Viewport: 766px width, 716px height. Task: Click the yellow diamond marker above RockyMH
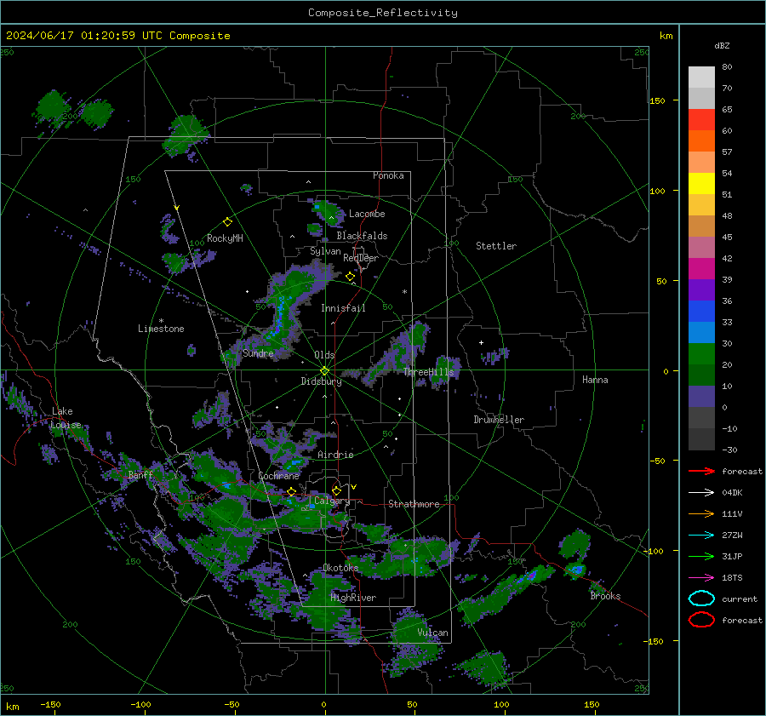tap(227, 222)
